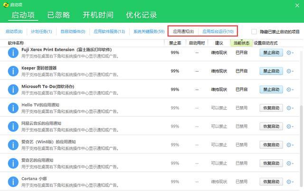Click 禁止启动 for Fuji Xerox Print Extension
Screen dimensions: 304x191
point(271,53)
